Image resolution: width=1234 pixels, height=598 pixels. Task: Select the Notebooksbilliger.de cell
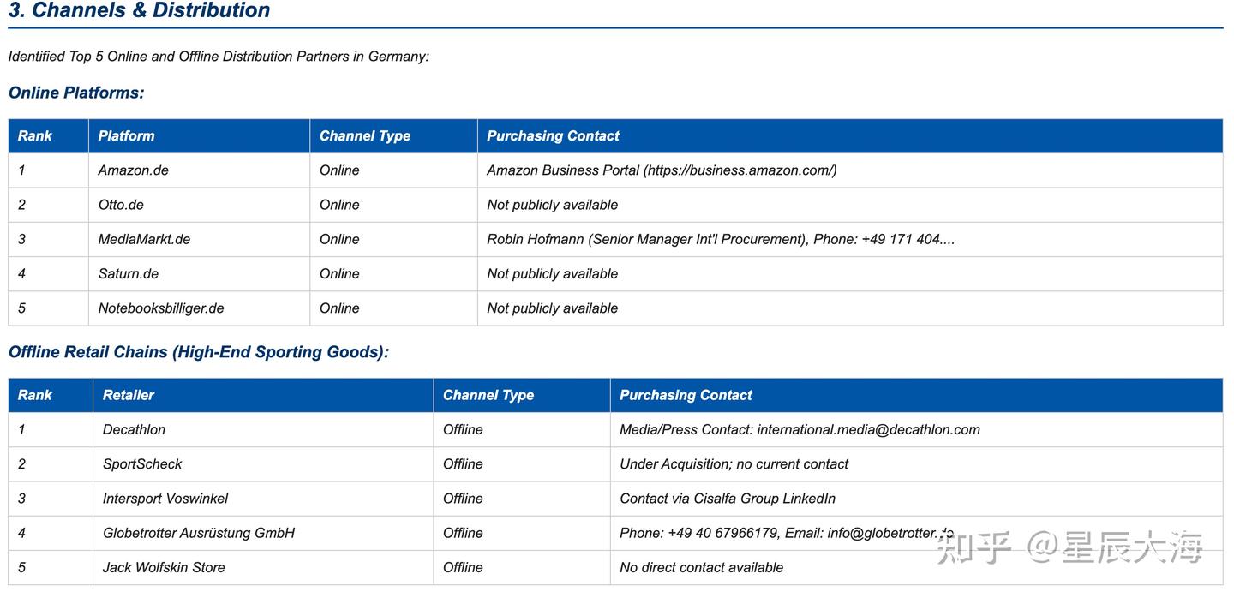(161, 308)
